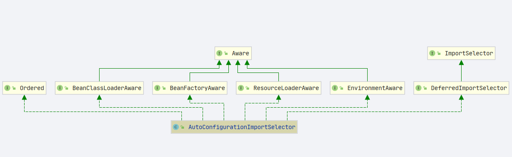This screenshot has height=157, width=512.
Task: Click the interface icon beside EnvironmentAware
Action: 335,88
